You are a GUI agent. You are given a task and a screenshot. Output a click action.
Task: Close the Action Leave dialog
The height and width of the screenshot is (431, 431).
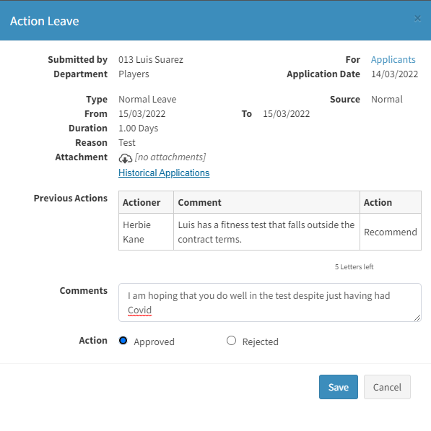(x=417, y=19)
